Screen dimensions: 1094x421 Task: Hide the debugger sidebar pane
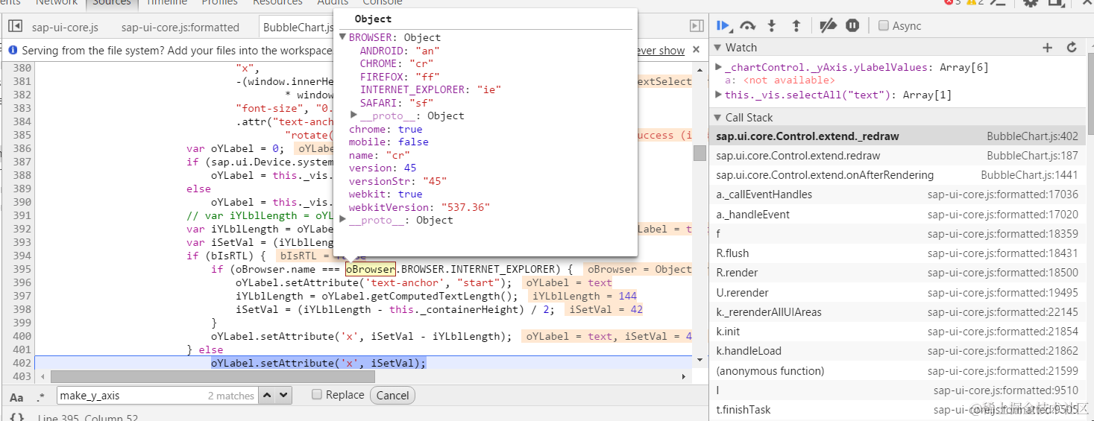(x=697, y=26)
